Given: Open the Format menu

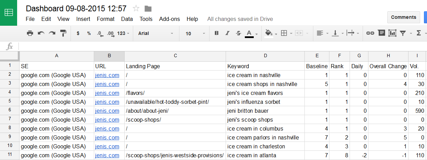Looking at the screenshot, I should tap(105, 19).
